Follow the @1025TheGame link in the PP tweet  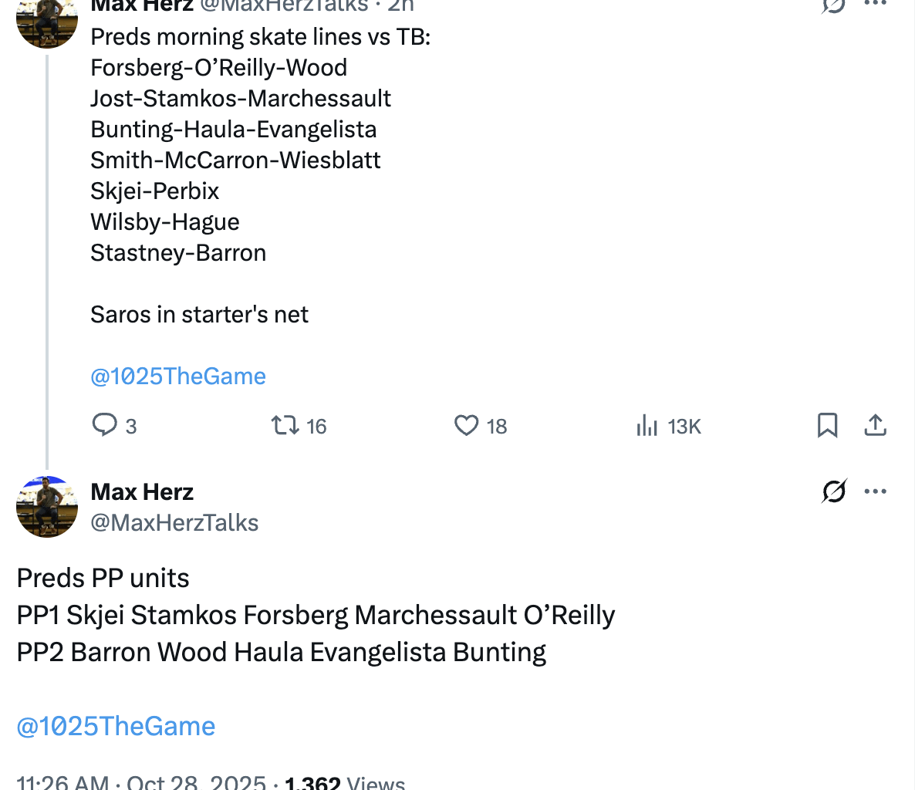point(116,725)
